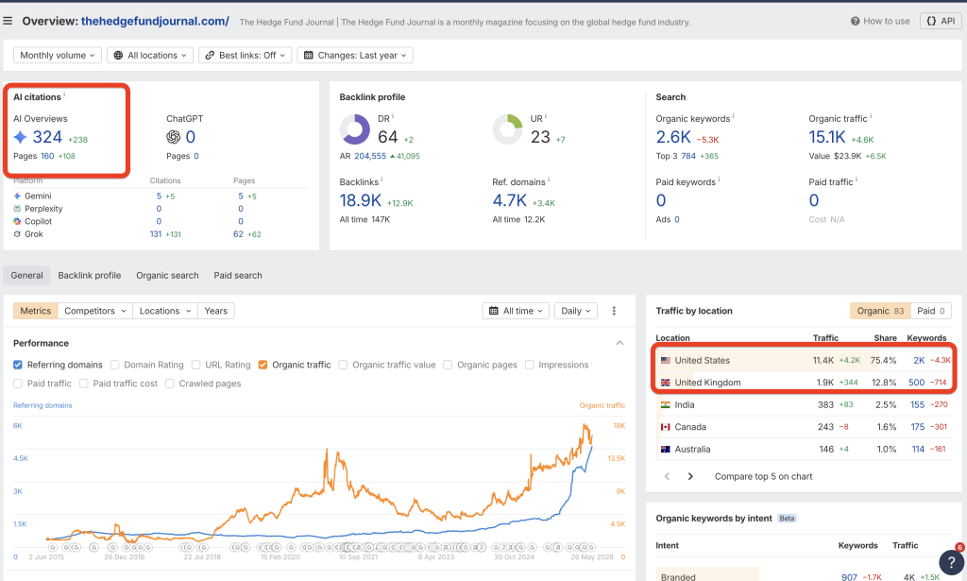Select the Metrics chart tab
Image resolution: width=967 pixels, height=581 pixels.
click(x=36, y=311)
